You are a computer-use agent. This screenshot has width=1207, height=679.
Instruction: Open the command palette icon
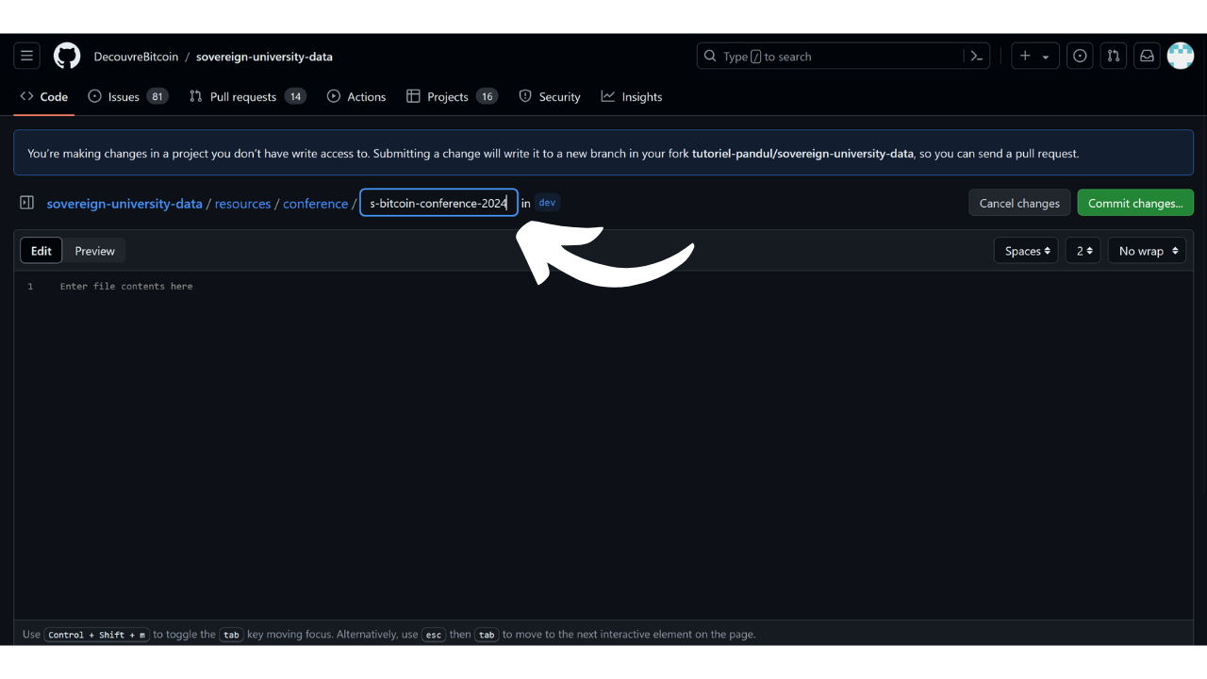click(x=977, y=57)
